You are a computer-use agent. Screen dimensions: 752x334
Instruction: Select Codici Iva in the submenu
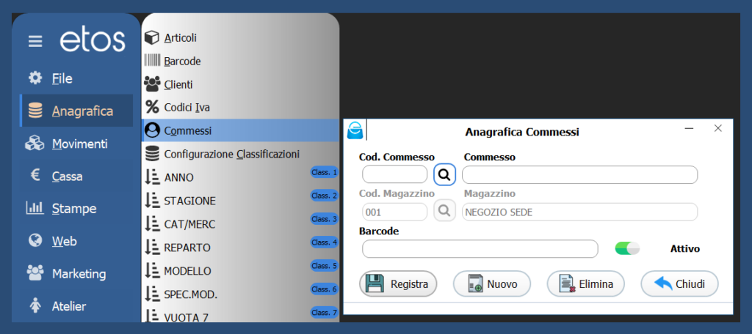click(240, 107)
